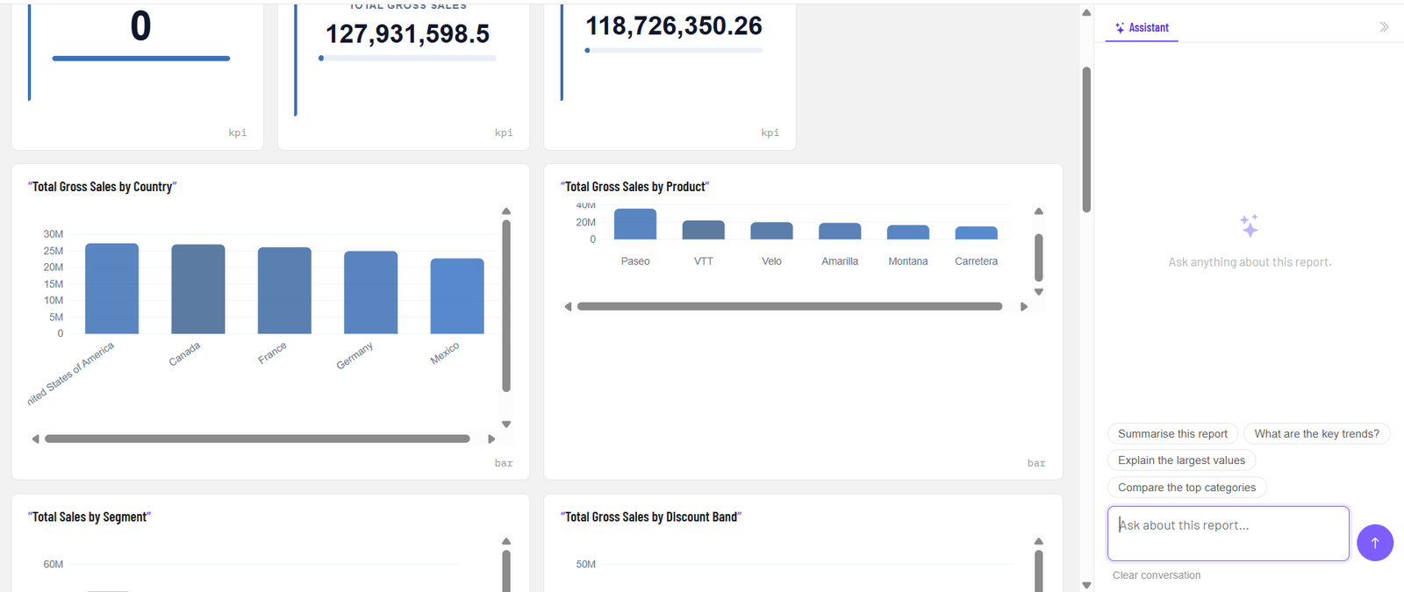Screen dimensions: 1404x592
Task: Select the VTT bar in Product chart
Action: (x=704, y=230)
